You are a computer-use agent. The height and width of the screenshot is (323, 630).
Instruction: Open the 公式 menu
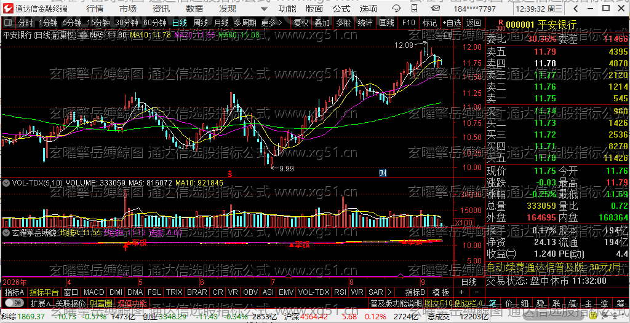click(341, 9)
